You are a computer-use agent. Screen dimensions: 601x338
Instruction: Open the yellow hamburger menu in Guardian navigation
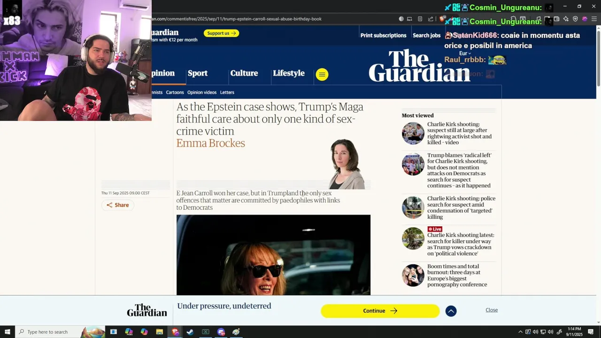[x=322, y=74]
